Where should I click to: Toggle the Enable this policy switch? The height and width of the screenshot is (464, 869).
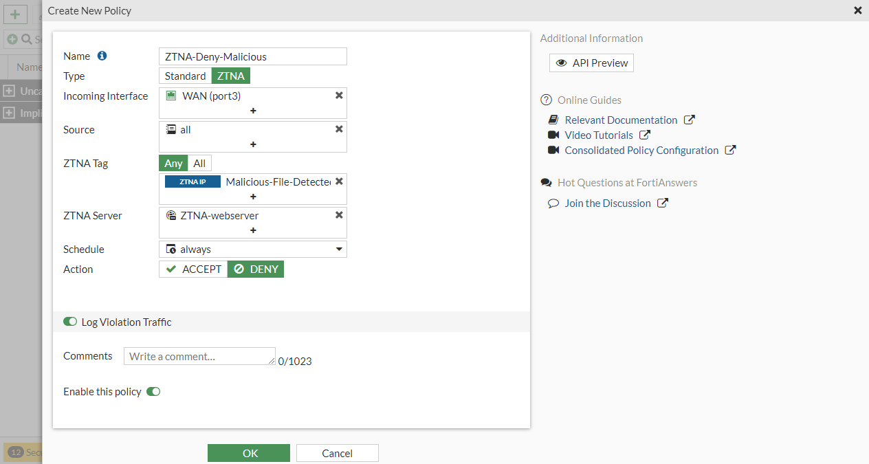(153, 392)
